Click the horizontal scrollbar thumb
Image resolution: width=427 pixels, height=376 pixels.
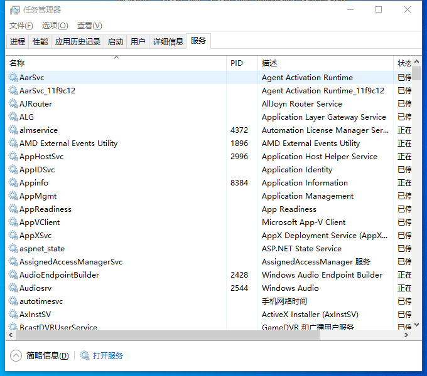point(168,335)
